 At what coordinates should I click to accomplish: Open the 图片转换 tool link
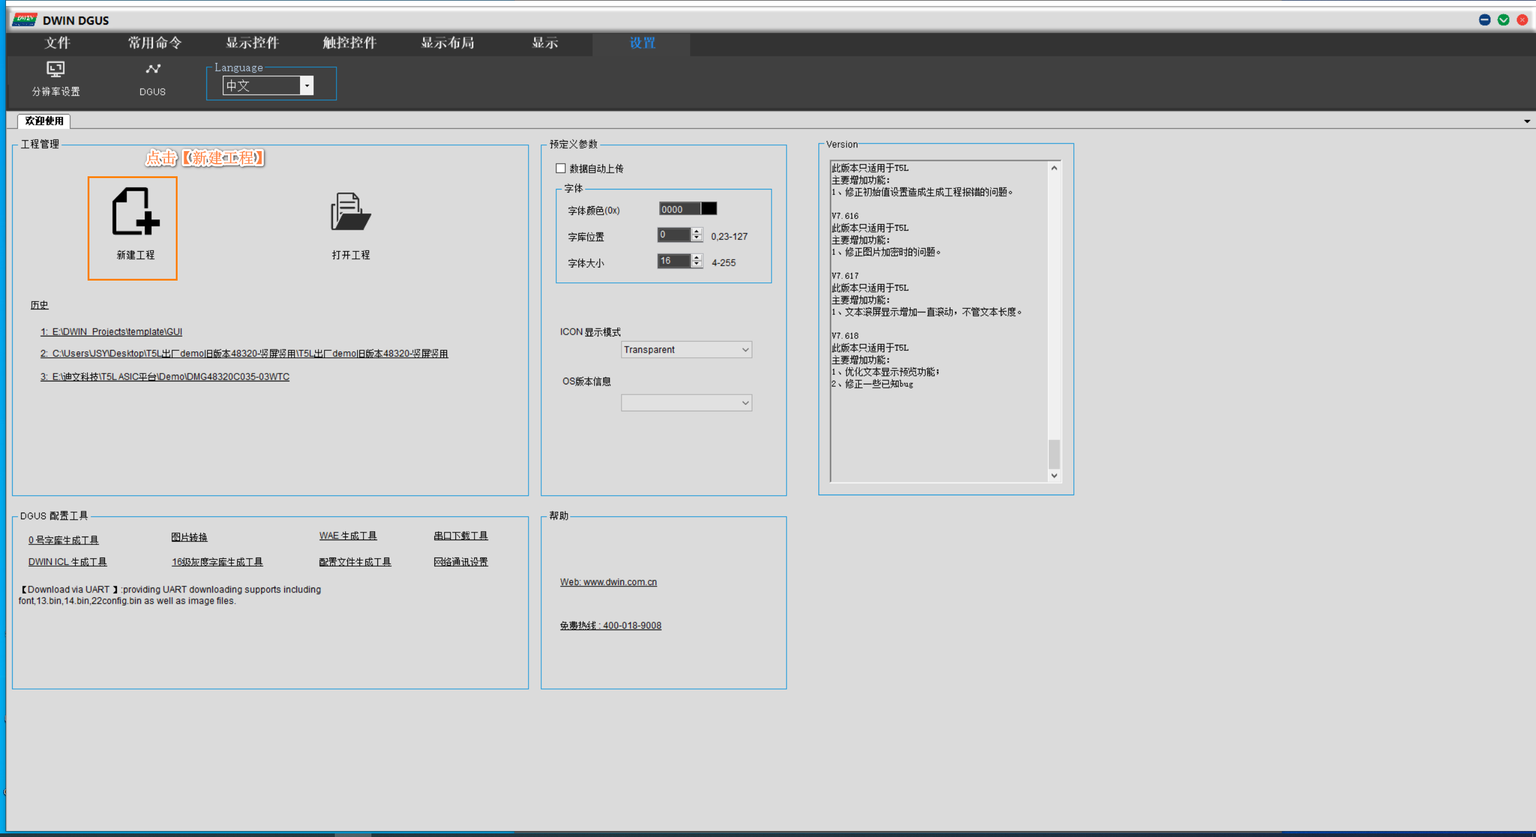tap(189, 537)
